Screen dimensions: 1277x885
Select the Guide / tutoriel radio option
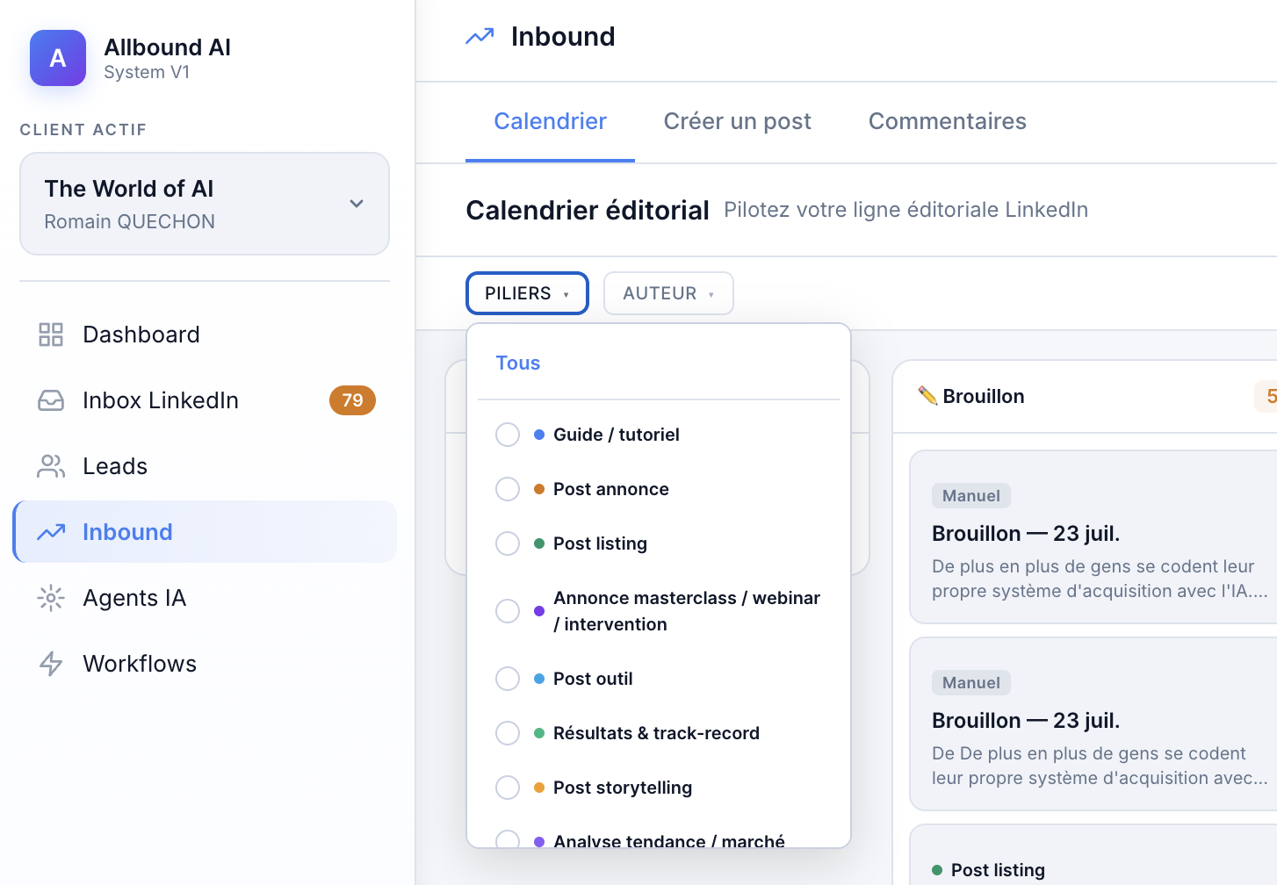click(508, 435)
